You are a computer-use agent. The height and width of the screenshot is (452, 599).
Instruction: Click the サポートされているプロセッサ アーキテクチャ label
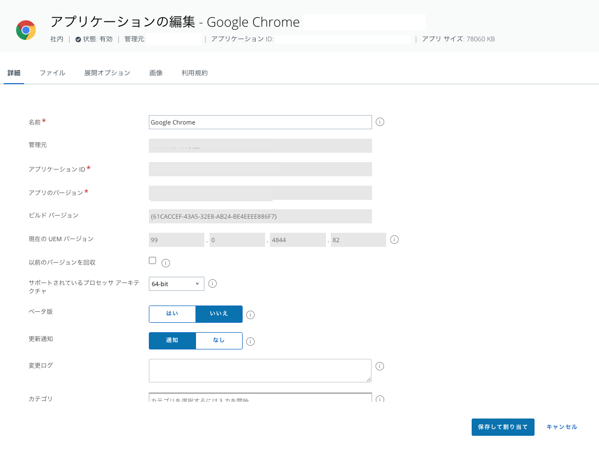(84, 287)
